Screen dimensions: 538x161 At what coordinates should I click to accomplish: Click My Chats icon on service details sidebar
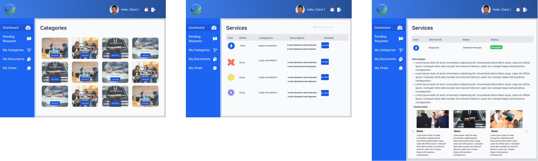tap(401, 68)
